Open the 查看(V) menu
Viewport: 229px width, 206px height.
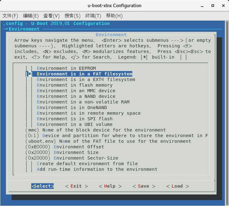pos(51,16)
